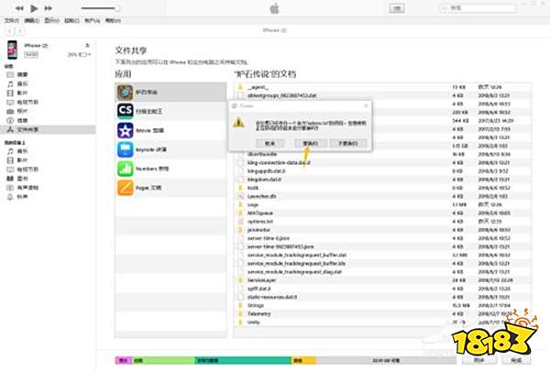This screenshot has height=371, width=550.
Task: Adjust the volume slider
Action: coord(100,8)
